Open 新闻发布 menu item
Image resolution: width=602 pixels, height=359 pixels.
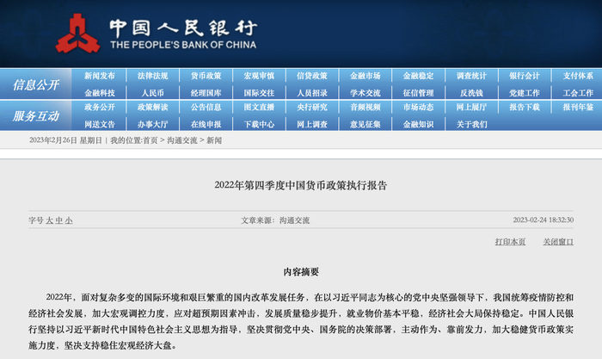click(x=100, y=76)
